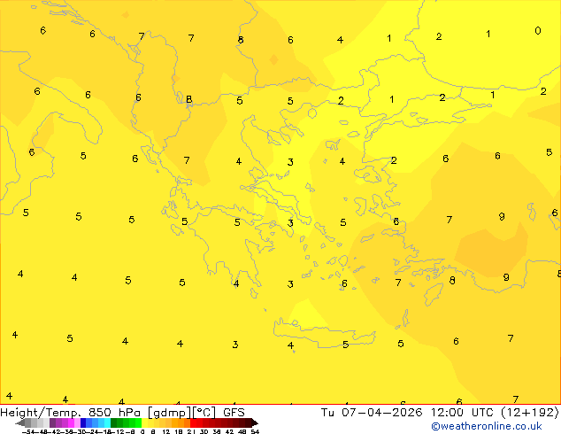Viewport: 561px width, 434px height.
Task: Click the lone 0 value on the map
Action: [538, 31]
